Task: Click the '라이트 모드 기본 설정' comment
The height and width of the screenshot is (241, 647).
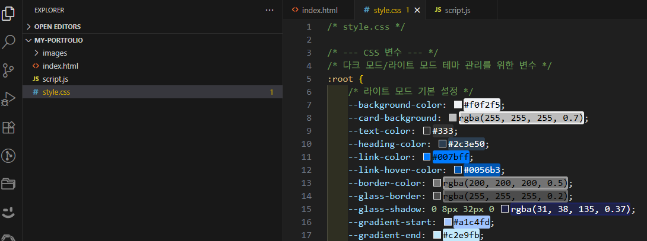Action: click(411, 92)
